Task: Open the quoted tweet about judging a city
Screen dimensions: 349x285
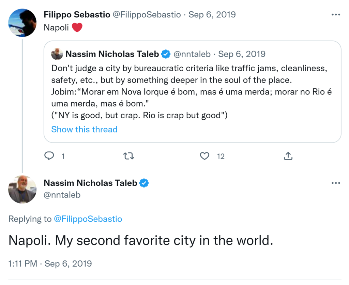Action: [191, 92]
